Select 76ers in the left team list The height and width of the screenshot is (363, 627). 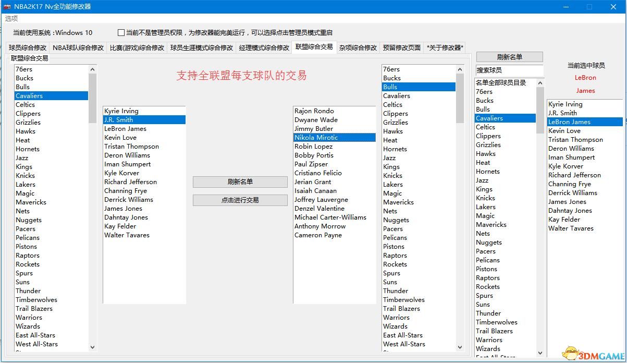[51, 69]
